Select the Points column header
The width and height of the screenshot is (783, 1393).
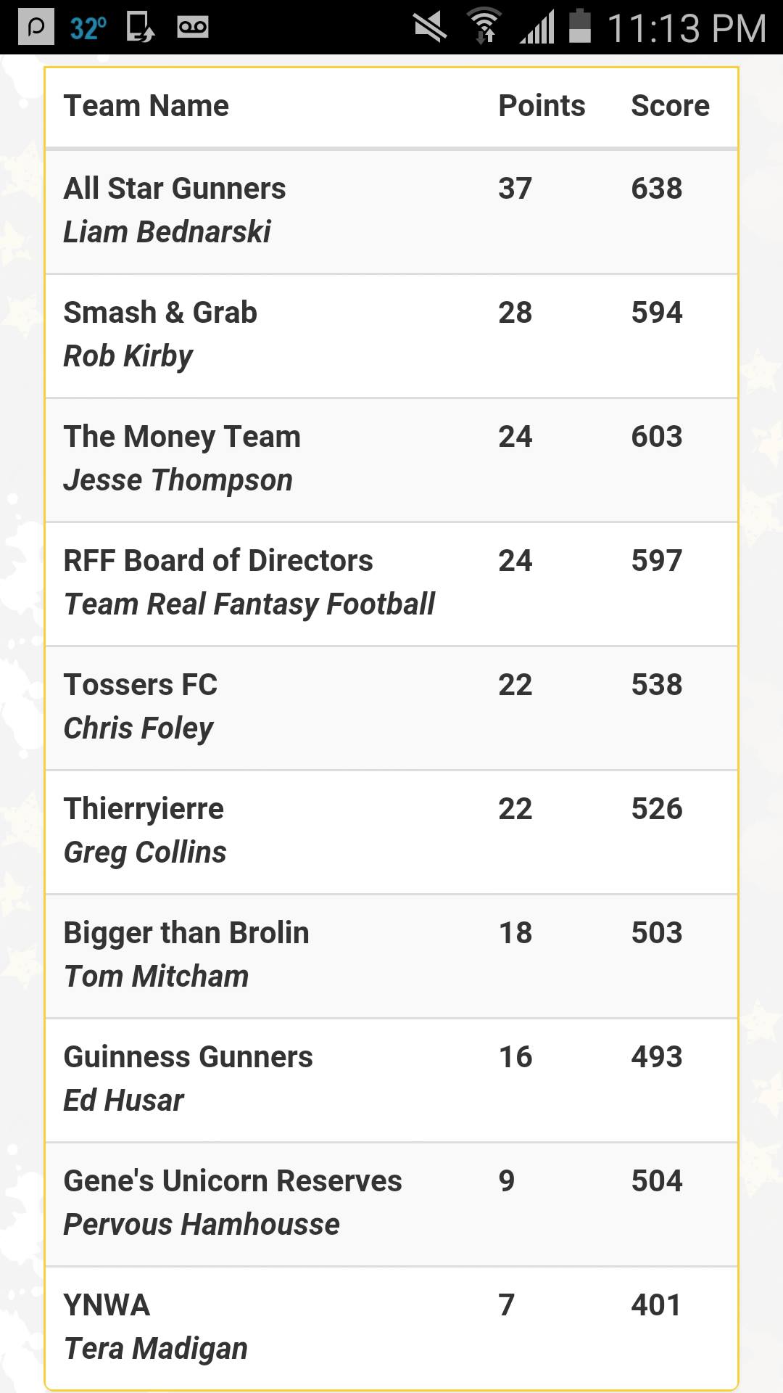(x=542, y=106)
